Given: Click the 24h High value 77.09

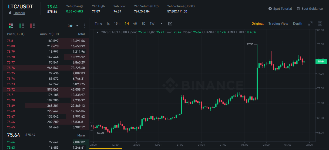Looking at the screenshot, I should tap(96, 11).
